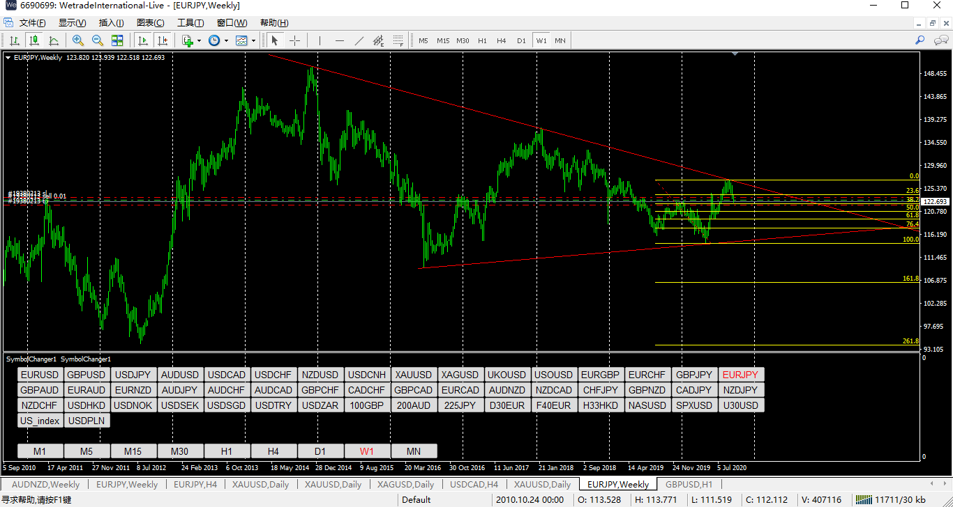This screenshot has width=953, height=507.
Task: Open the search magnifier icon
Action: coord(920,40)
